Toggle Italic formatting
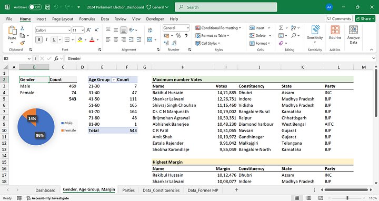This screenshot has width=379, height=201. tap(46, 39)
